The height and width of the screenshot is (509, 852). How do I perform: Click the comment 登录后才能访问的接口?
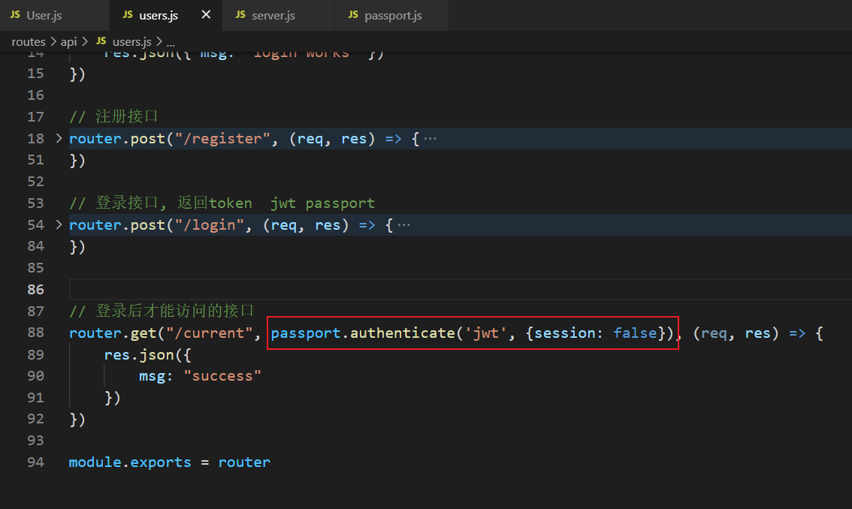pyautogui.click(x=162, y=311)
